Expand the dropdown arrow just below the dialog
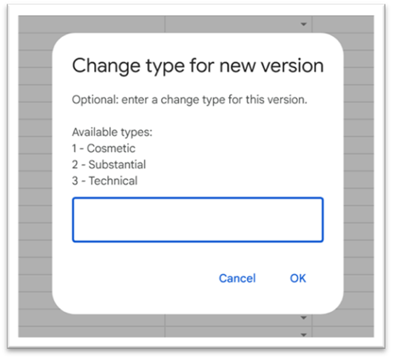 pos(304,318)
